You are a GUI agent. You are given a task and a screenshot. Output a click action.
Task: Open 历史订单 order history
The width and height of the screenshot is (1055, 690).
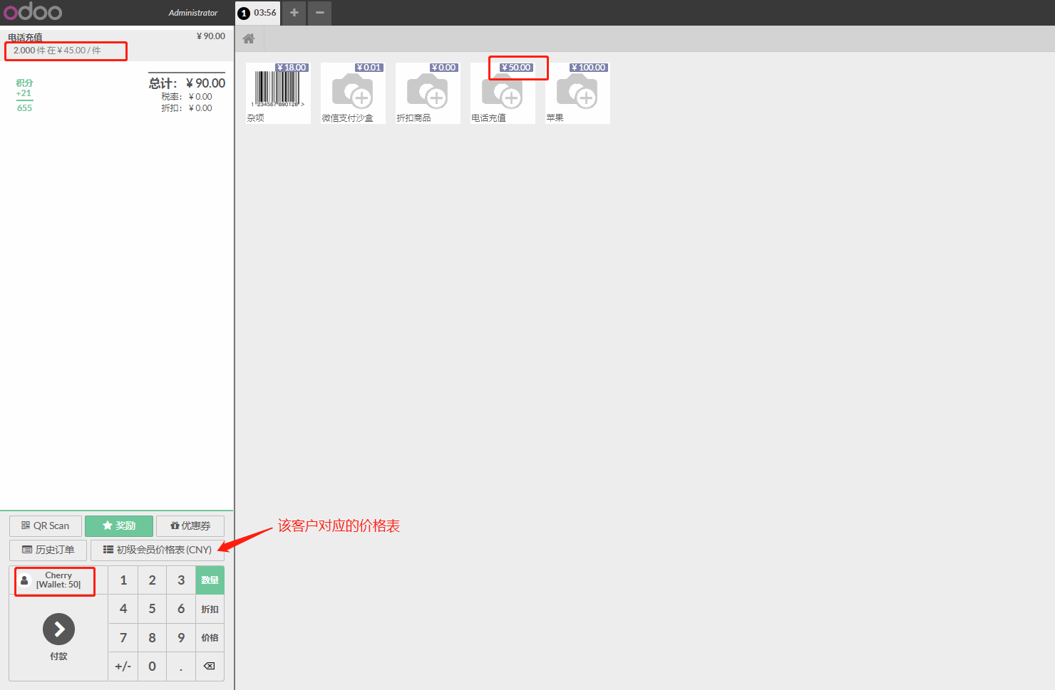coord(48,550)
